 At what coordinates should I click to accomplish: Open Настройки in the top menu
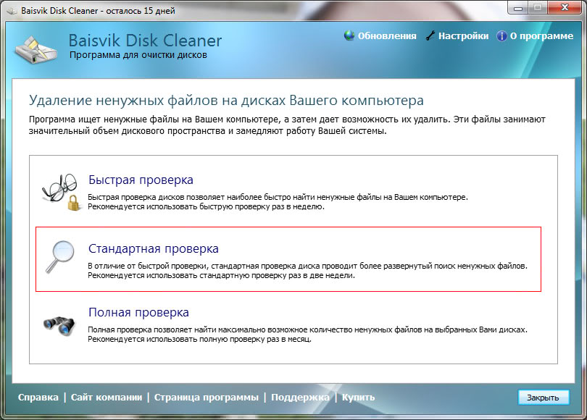coord(464,36)
